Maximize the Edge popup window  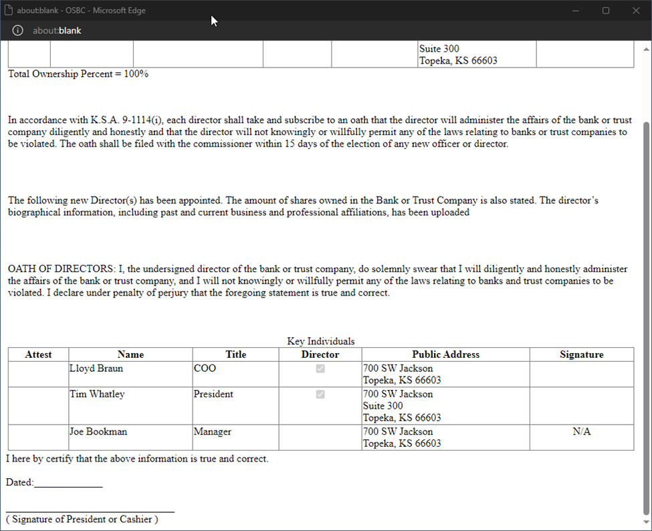606,11
